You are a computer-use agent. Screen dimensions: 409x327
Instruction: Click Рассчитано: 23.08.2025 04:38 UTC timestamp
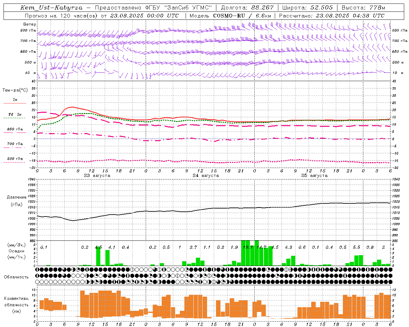(x=332, y=16)
